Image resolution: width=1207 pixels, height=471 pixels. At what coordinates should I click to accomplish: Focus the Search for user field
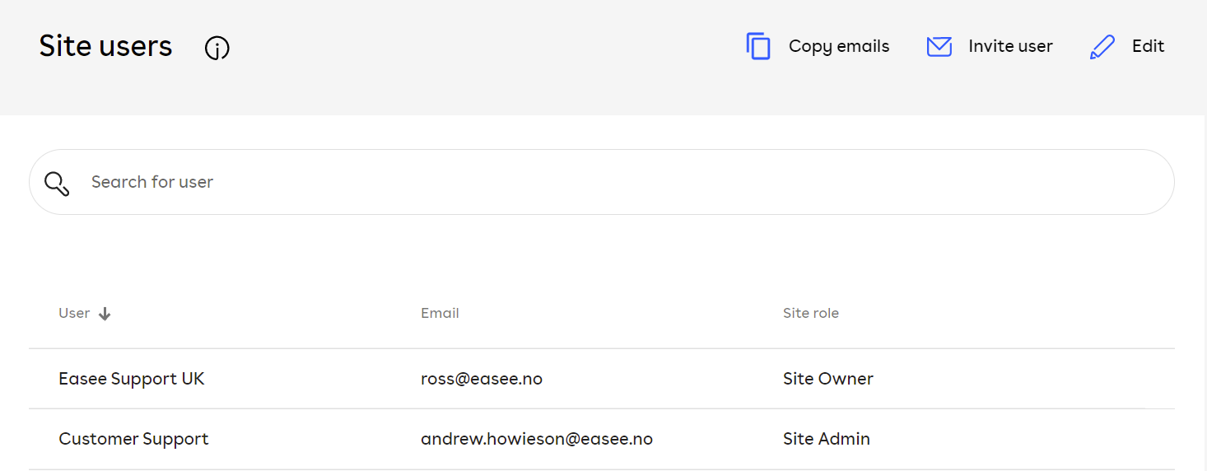pos(602,182)
